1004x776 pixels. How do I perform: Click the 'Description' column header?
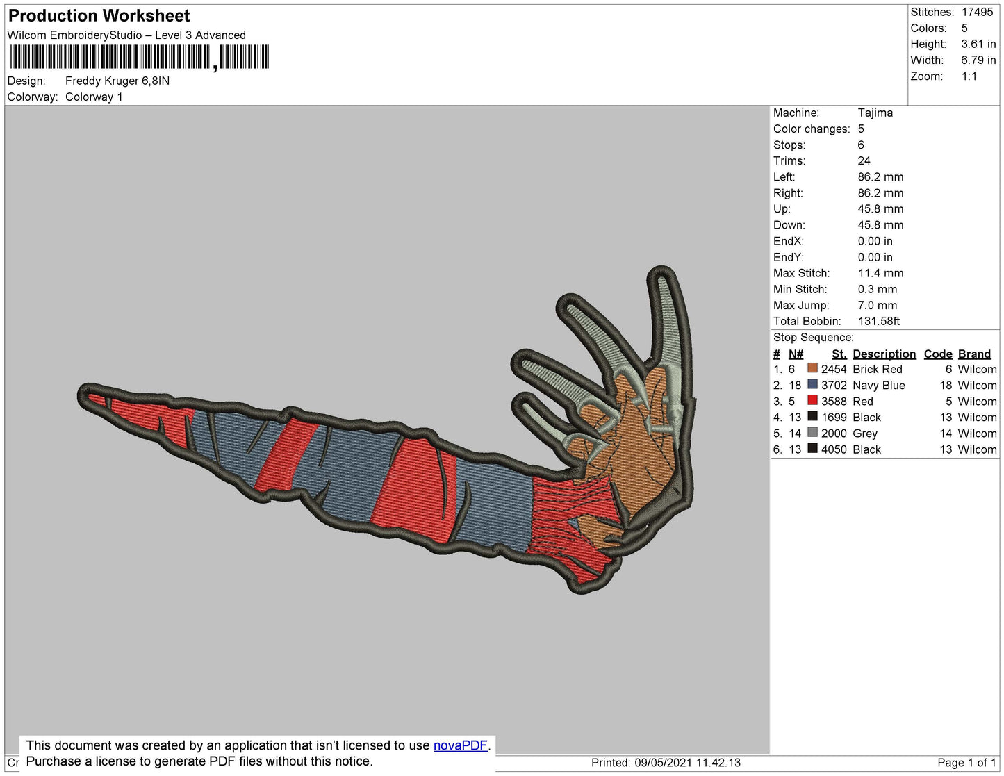[884, 354]
